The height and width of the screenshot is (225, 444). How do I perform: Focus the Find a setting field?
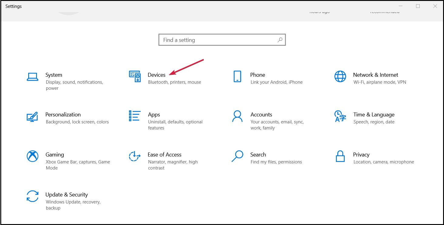click(222, 40)
